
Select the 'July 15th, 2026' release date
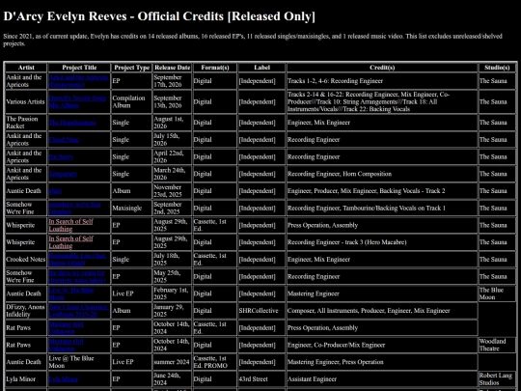tap(172, 140)
